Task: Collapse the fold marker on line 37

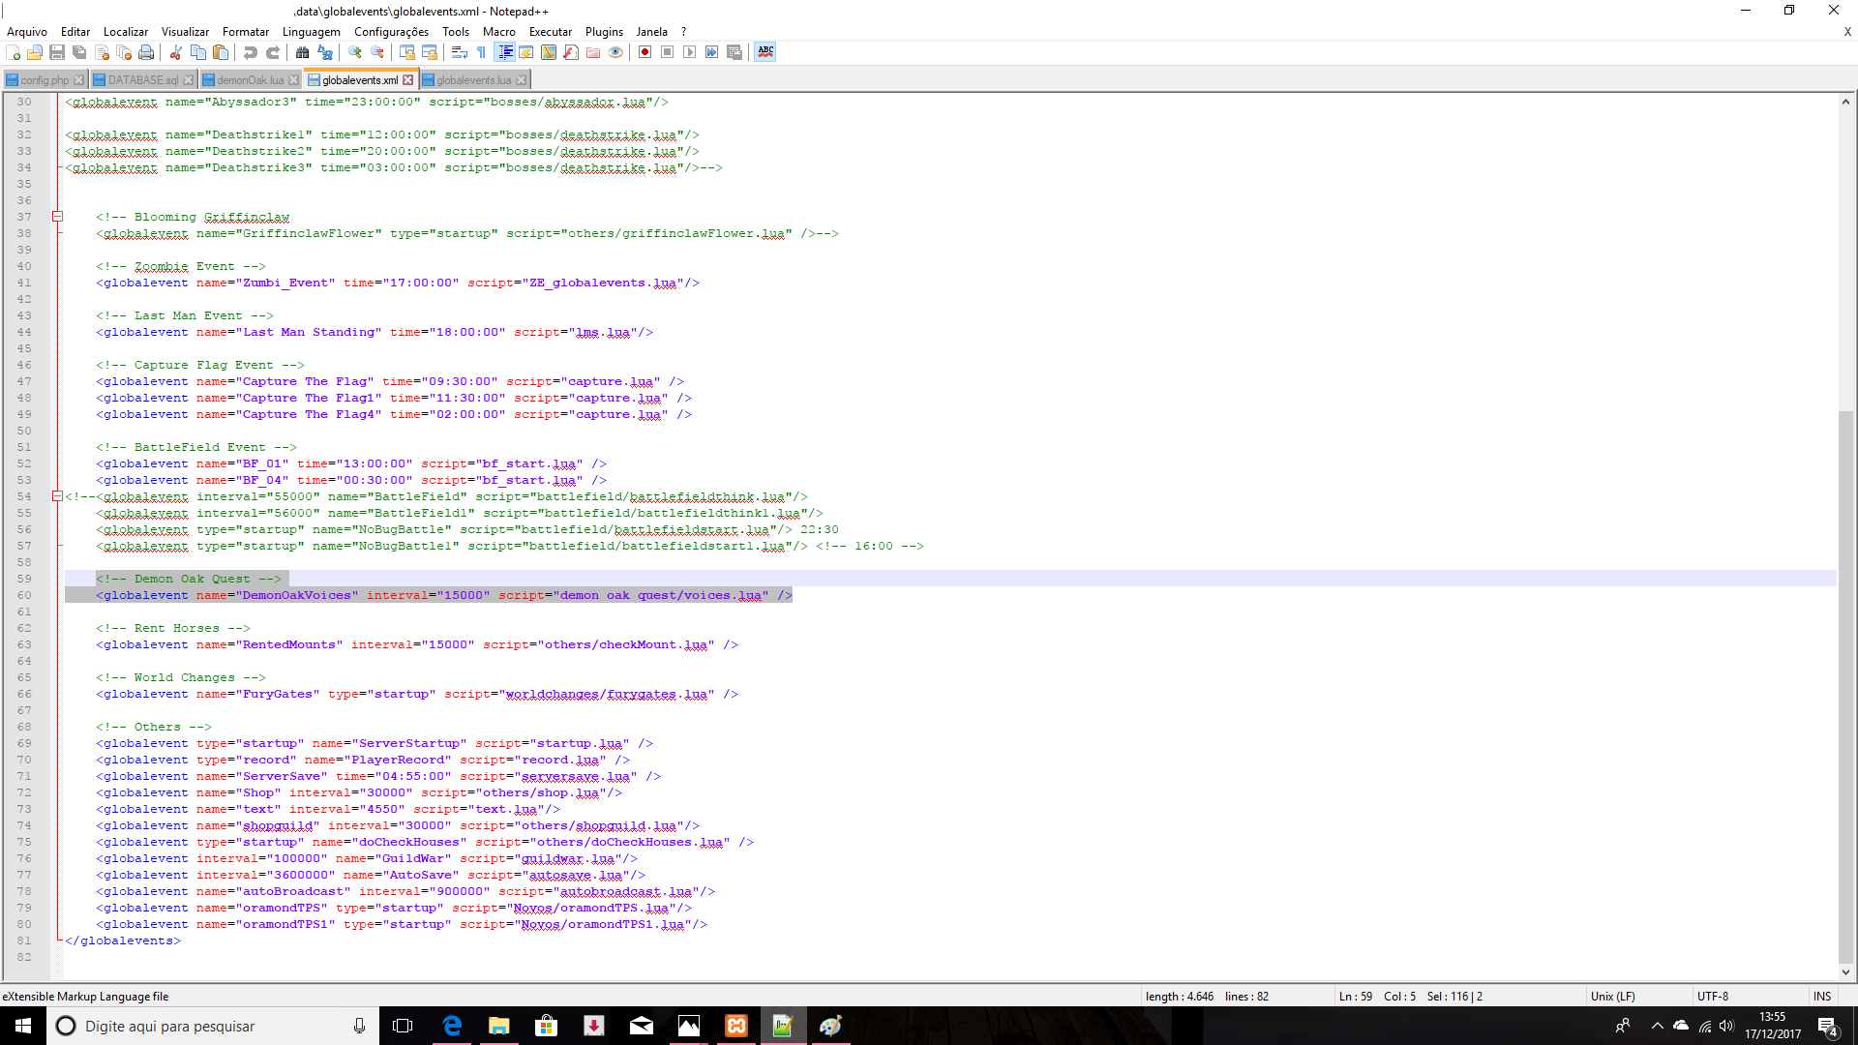Action: tap(57, 217)
